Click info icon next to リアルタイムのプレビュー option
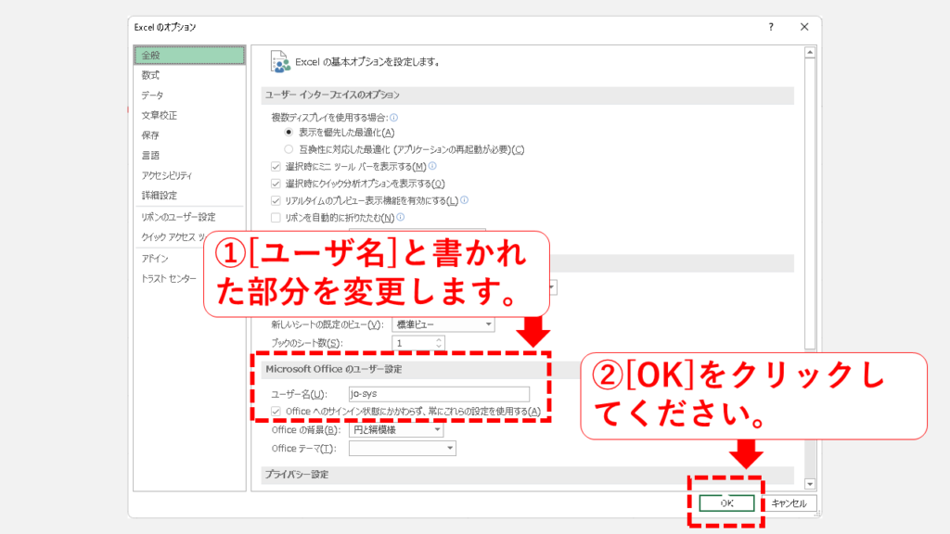950x534 pixels. point(464,200)
